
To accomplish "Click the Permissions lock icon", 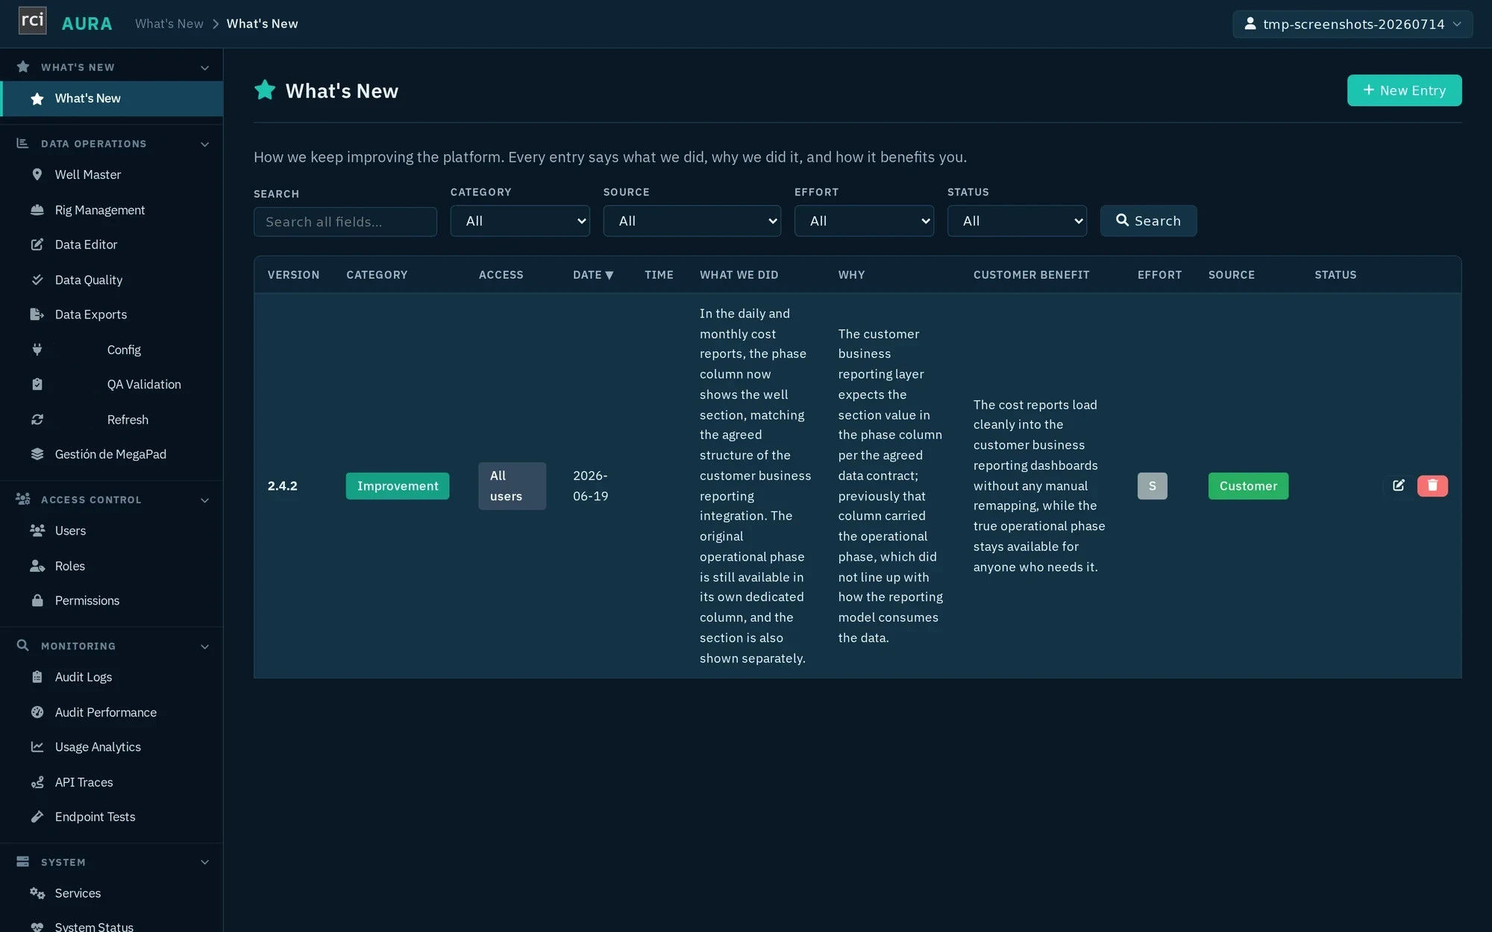I will pyautogui.click(x=37, y=600).
